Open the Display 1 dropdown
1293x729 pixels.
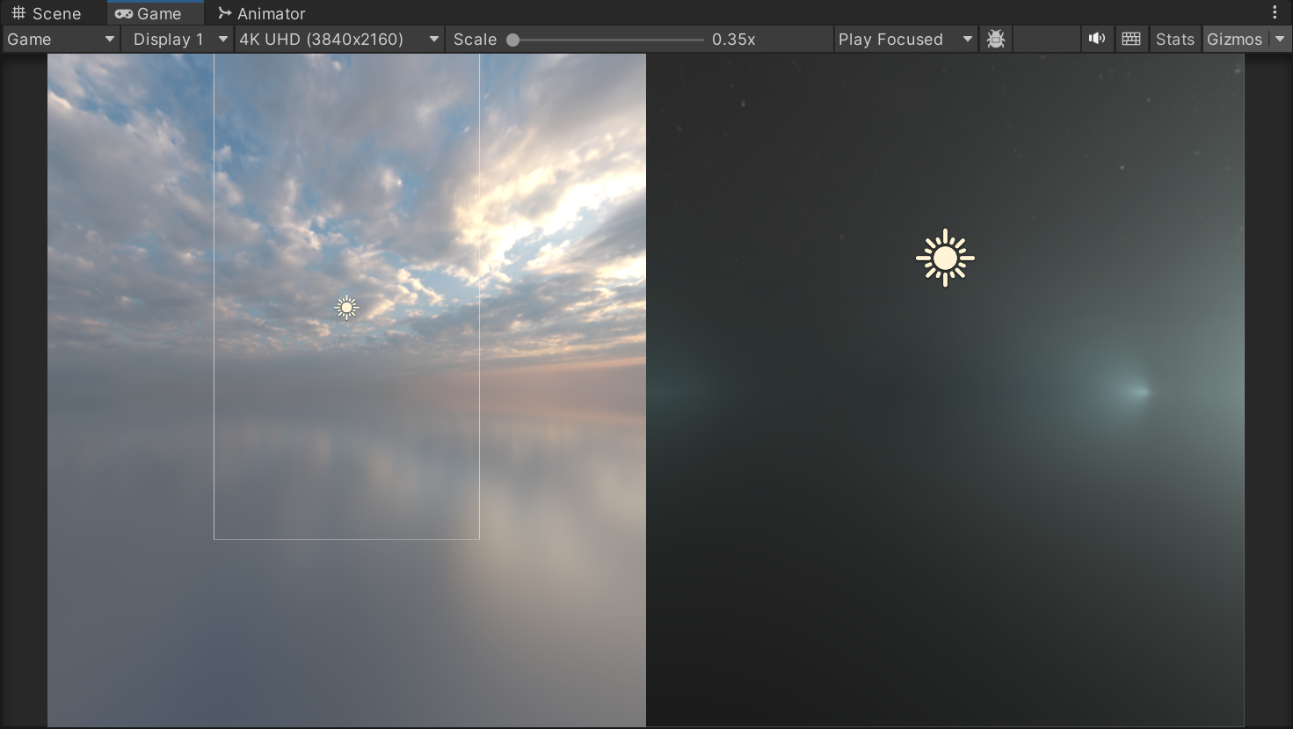point(177,40)
